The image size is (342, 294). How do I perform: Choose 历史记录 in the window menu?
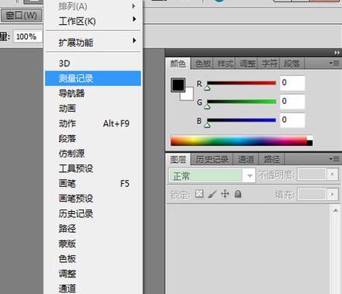pyautogui.click(x=93, y=213)
